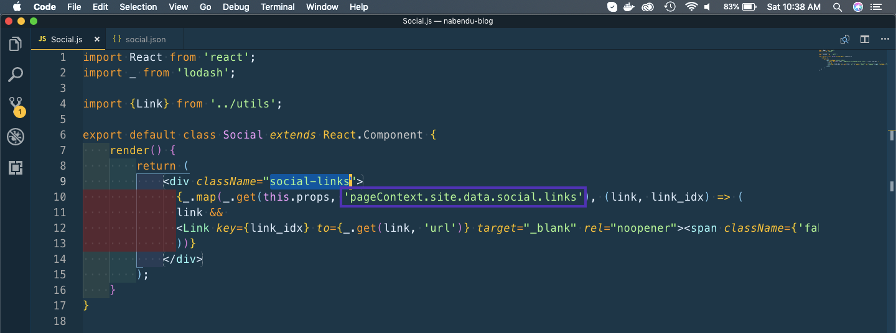Open the Explorer files view

point(16,44)
